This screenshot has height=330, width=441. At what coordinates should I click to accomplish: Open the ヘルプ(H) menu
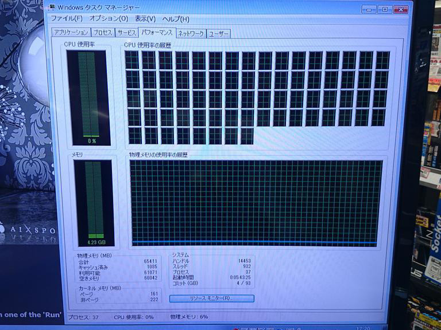tap(176, 19)
